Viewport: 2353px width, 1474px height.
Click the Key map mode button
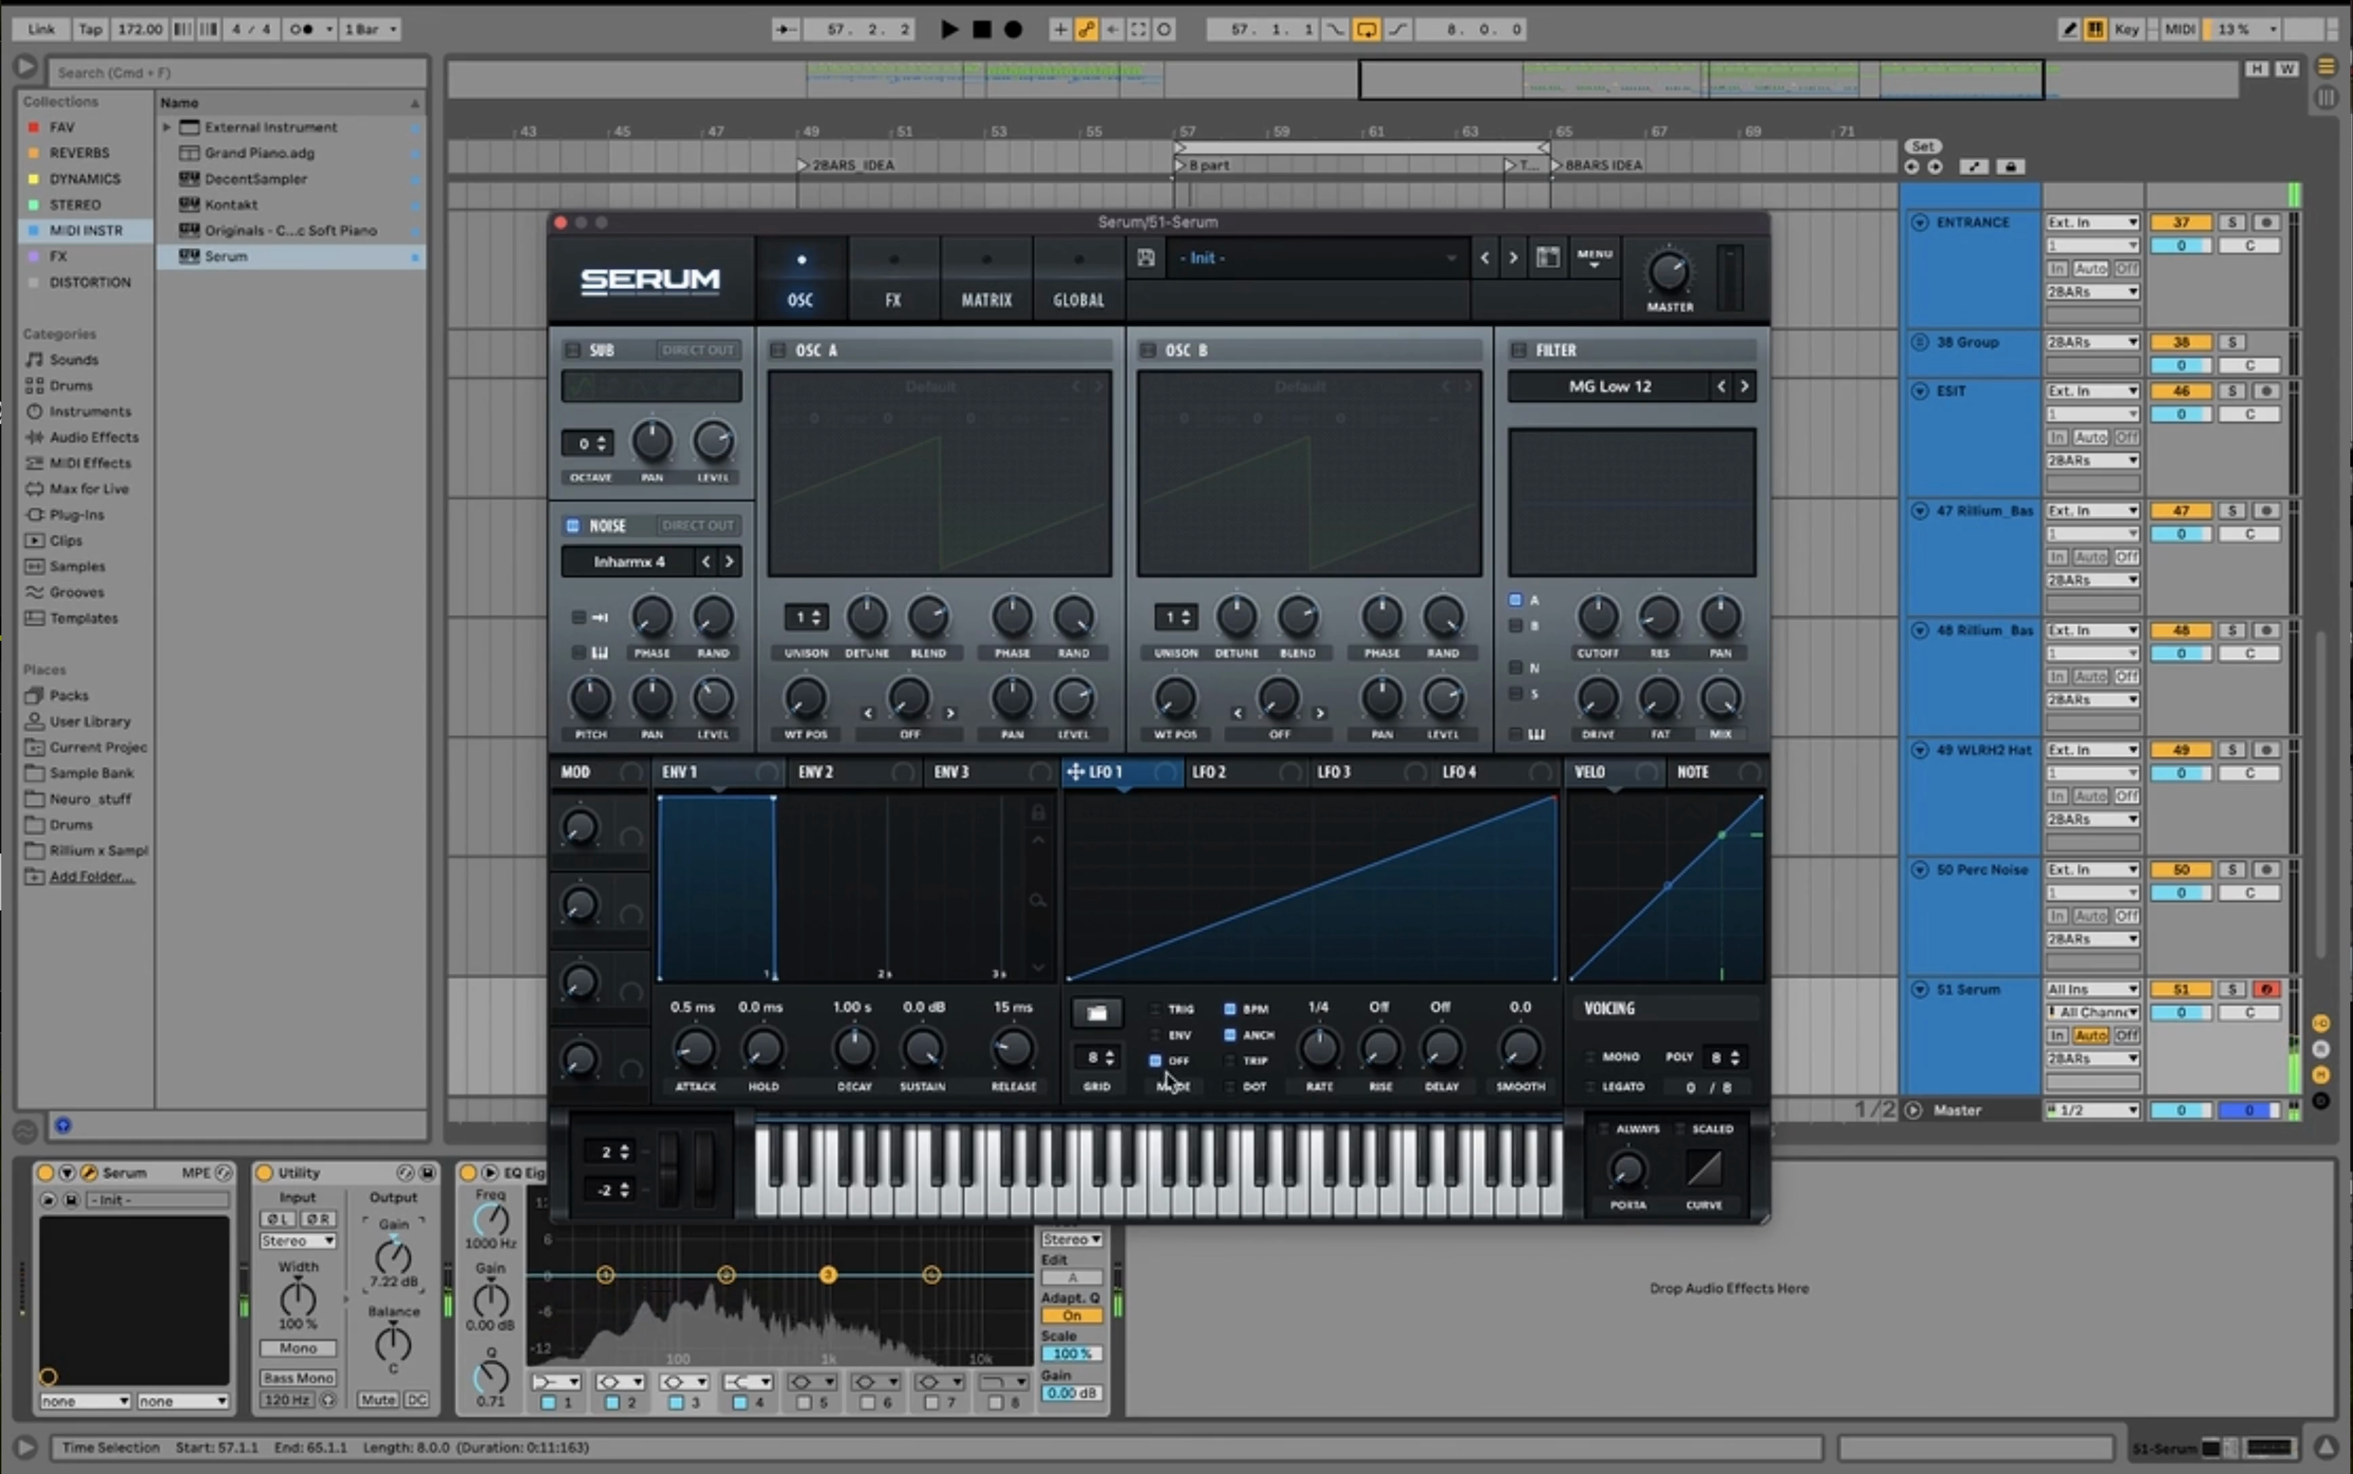coord(2126,29)
